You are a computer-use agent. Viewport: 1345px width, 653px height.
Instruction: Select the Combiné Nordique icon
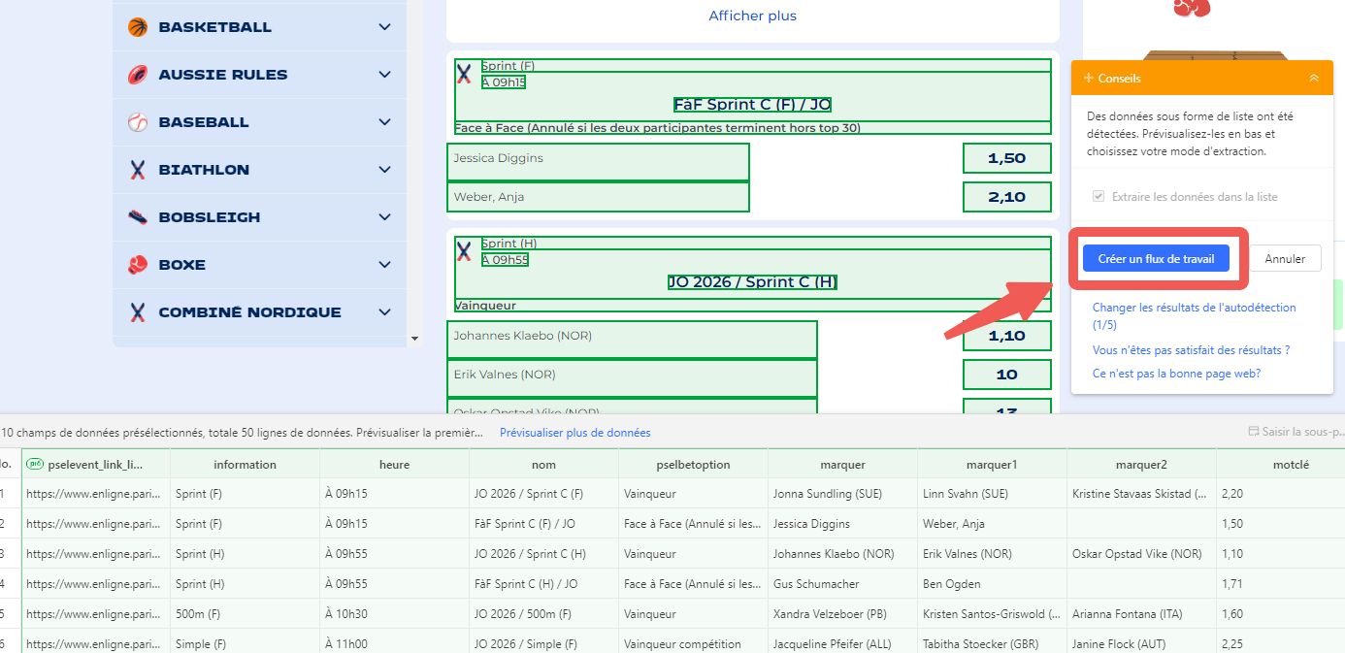(x=137, y=311)
